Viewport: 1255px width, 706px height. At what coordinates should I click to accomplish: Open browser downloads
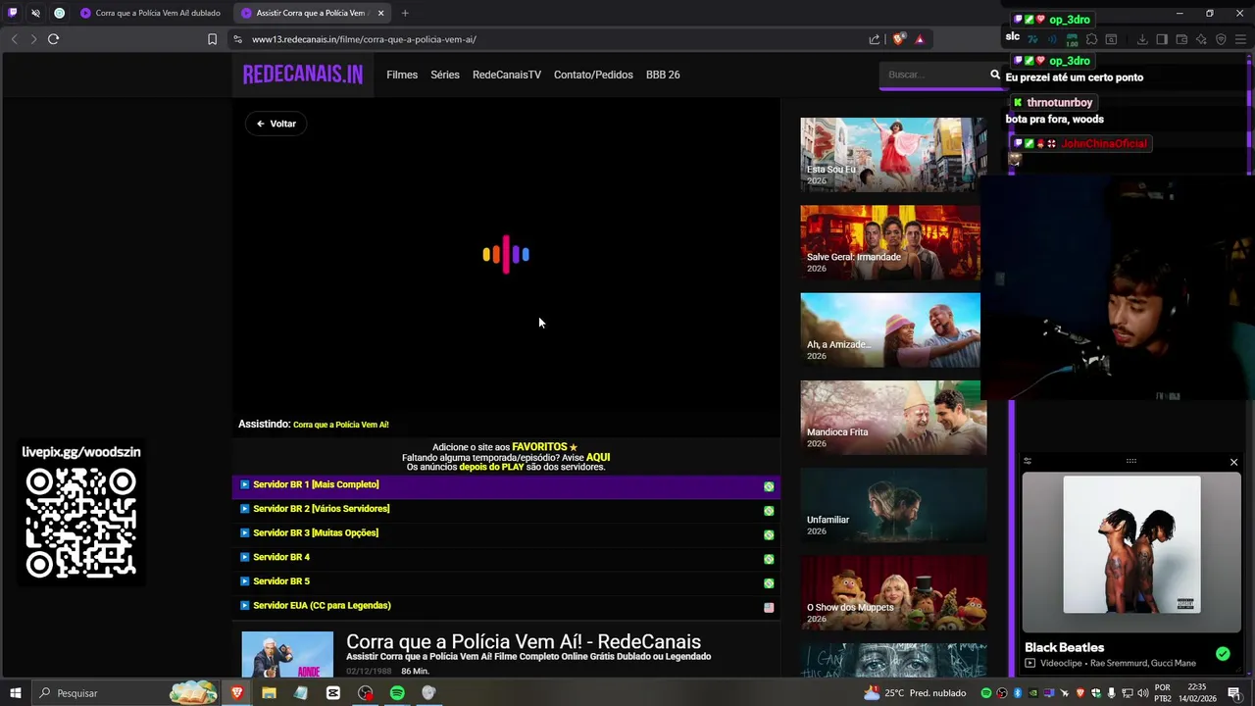[1142, 39]
